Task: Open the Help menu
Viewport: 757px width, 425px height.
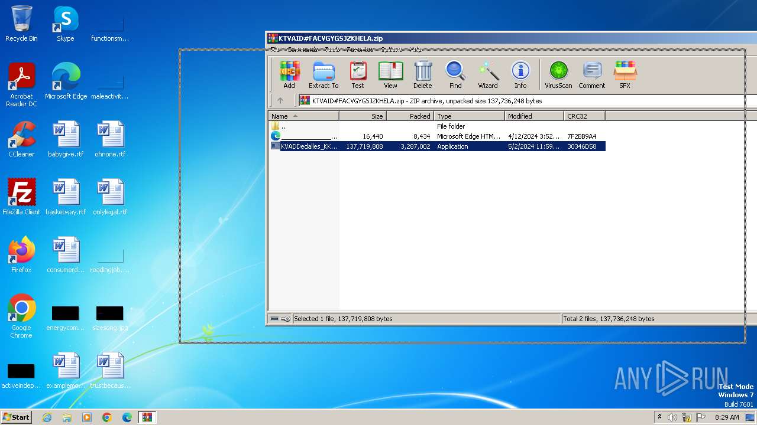Action: click(416, 50)
